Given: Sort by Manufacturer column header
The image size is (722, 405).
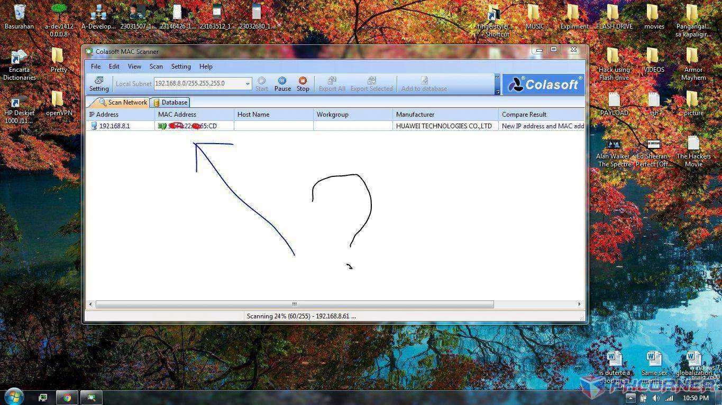Looking at the screenshot, I should pyautogui.click(x=445, y=114).
